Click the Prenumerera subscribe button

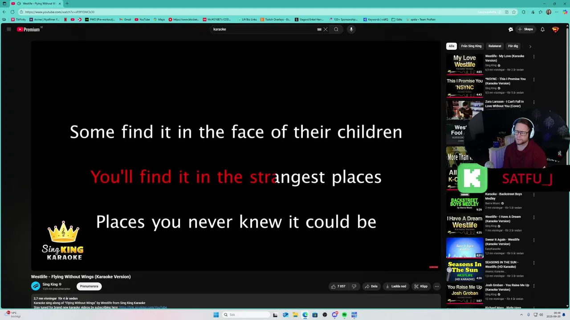pyautogui.click(x=89, y=286)
